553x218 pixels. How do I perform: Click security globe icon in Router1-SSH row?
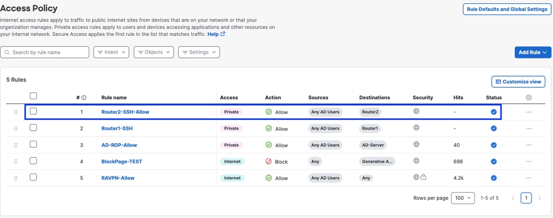pyautogui.click(x=416, y=127)
